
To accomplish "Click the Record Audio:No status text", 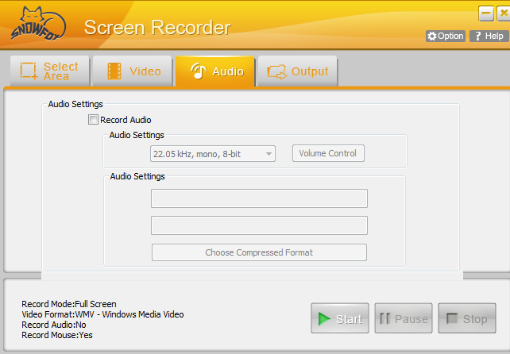I will click(54, 325).
